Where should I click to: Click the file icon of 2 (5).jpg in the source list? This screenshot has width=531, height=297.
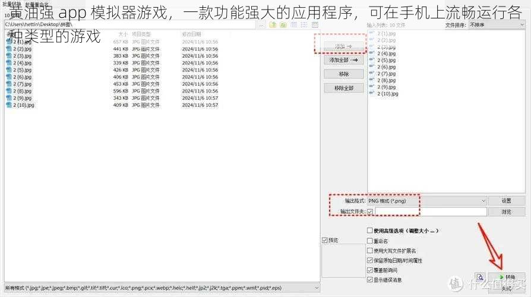(9, 69)
